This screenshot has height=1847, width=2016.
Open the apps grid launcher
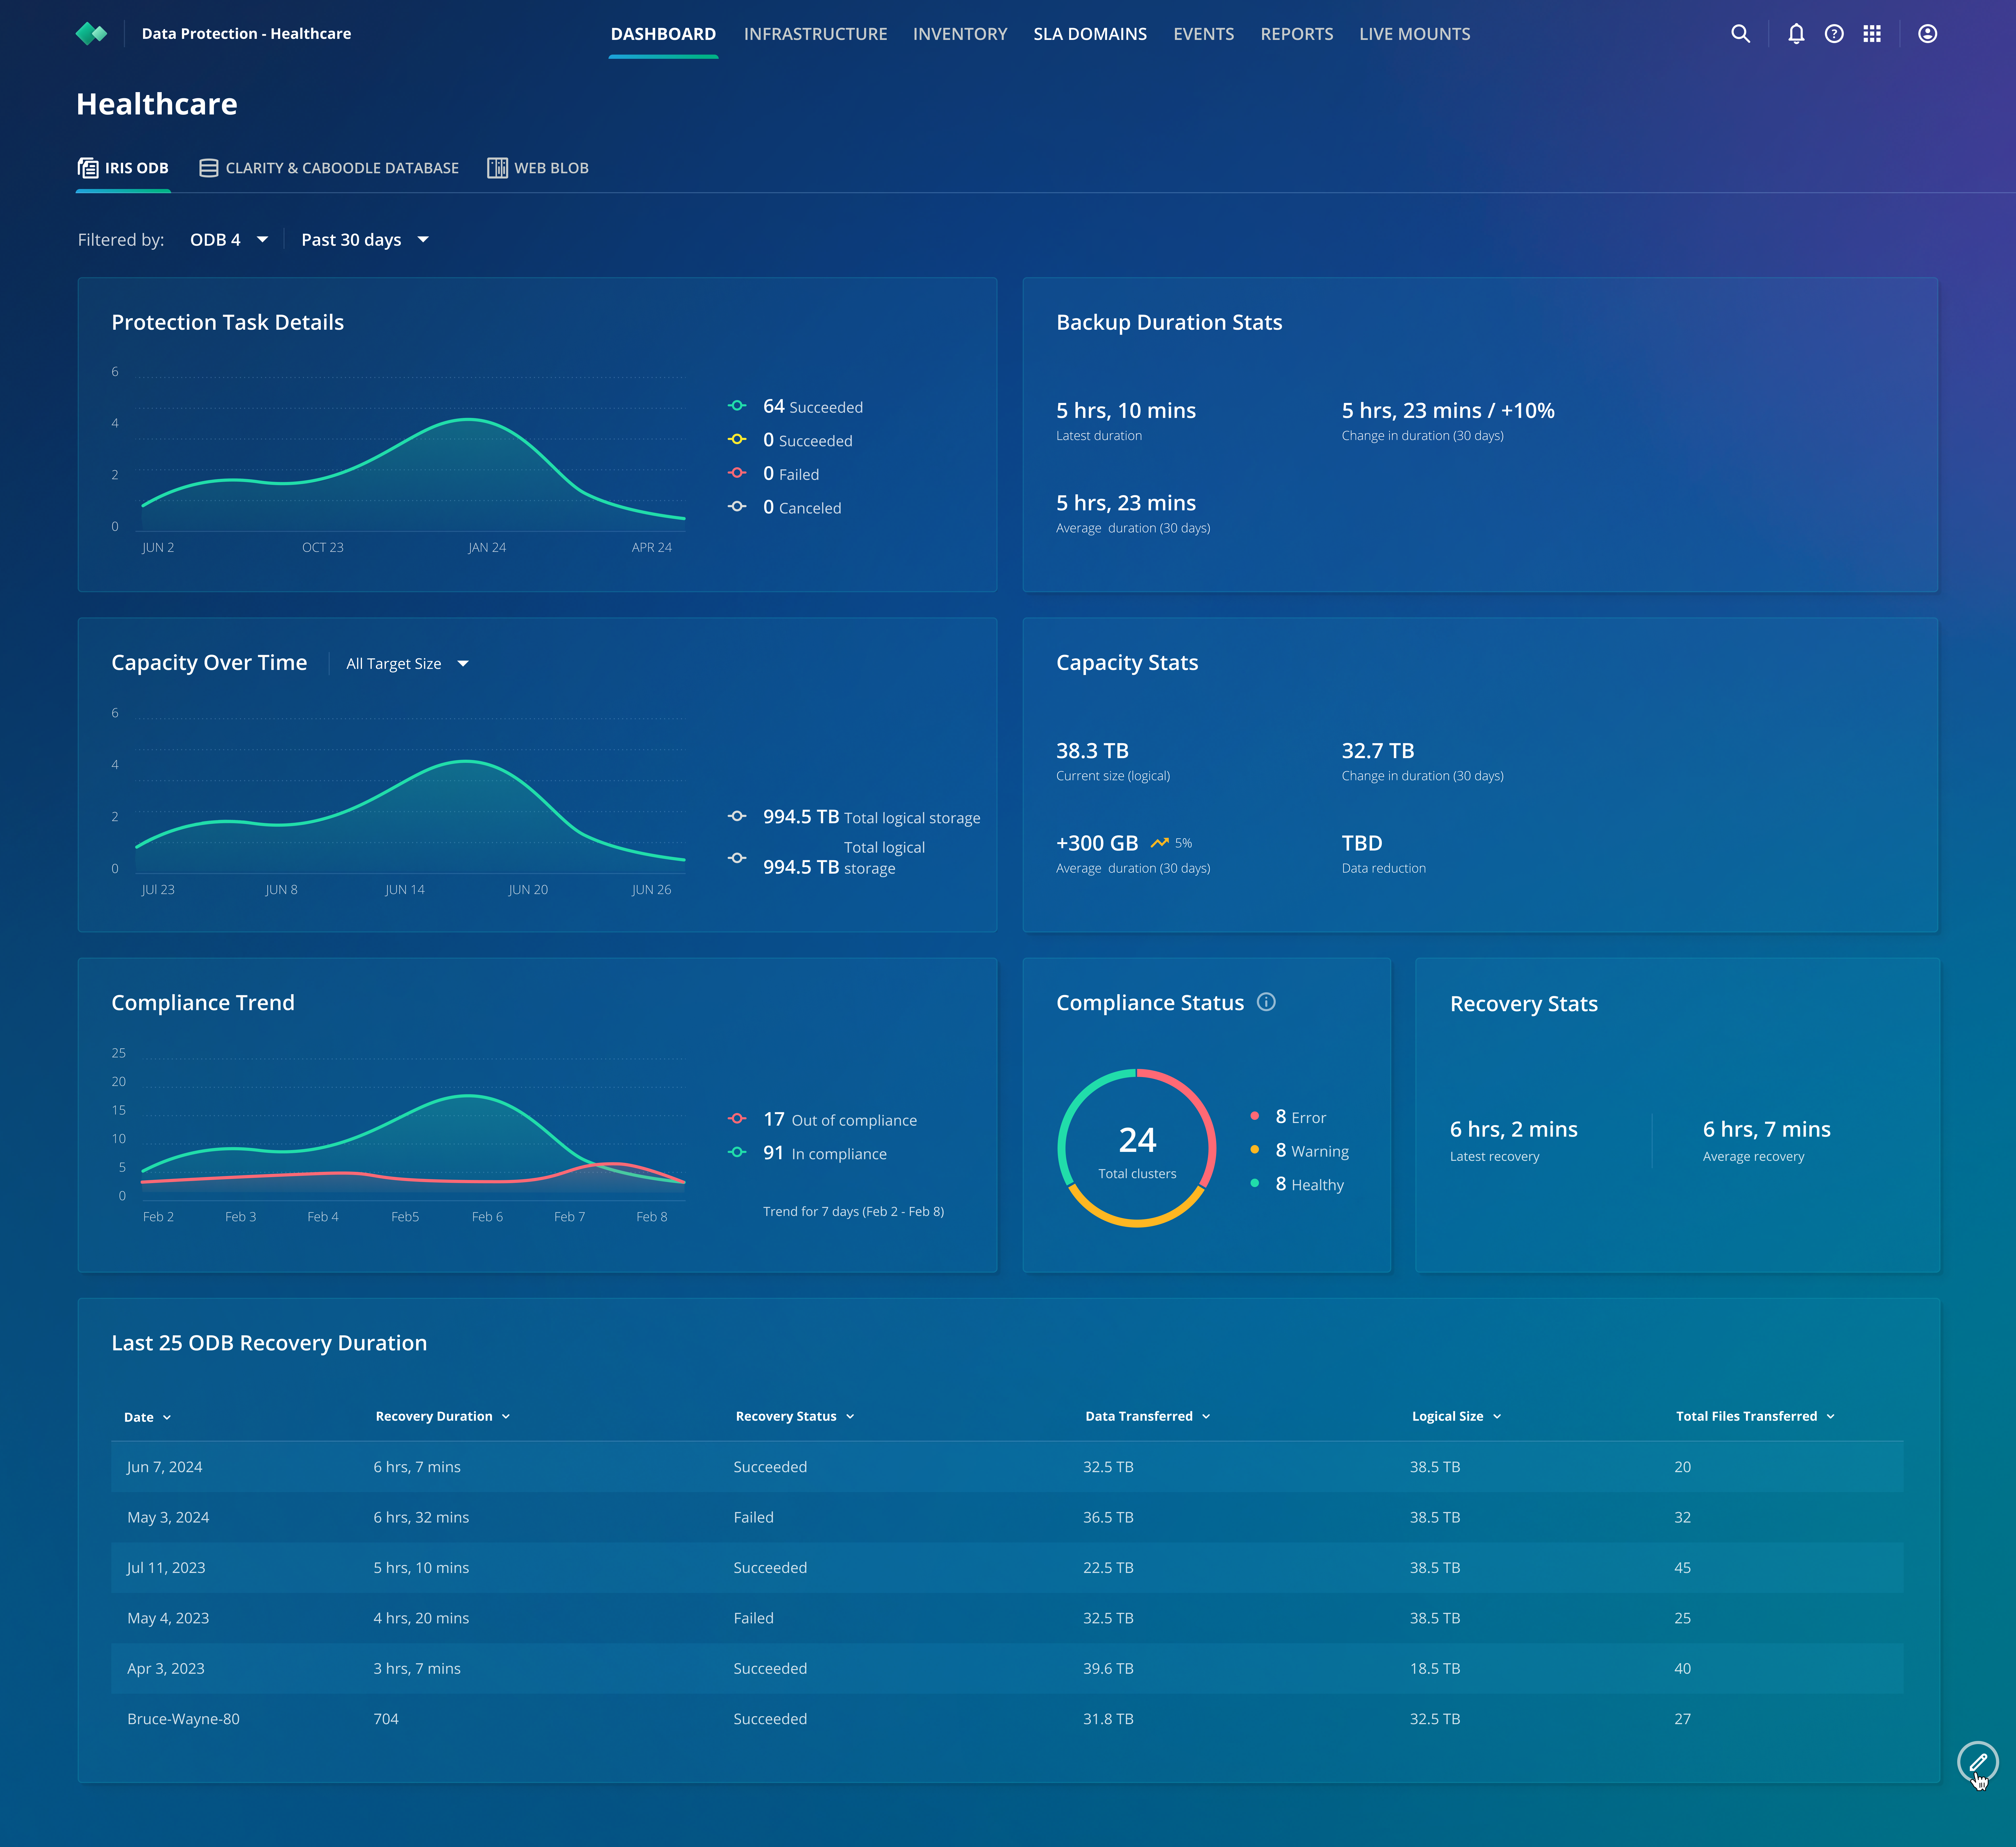click(x=1872, y=34)
